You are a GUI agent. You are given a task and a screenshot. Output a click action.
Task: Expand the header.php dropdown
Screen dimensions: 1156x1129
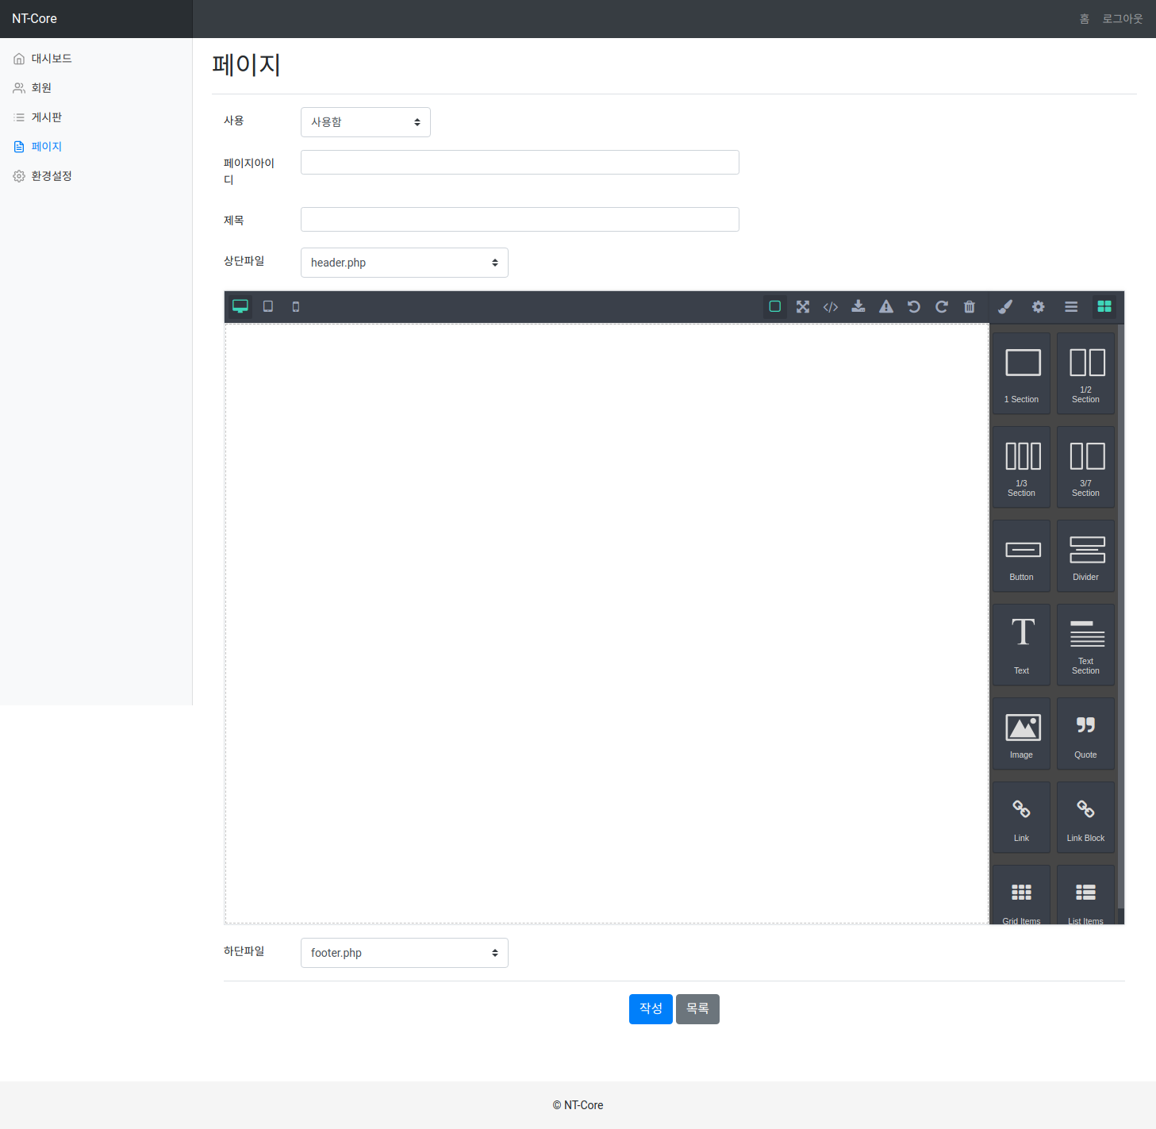point(404,263)
